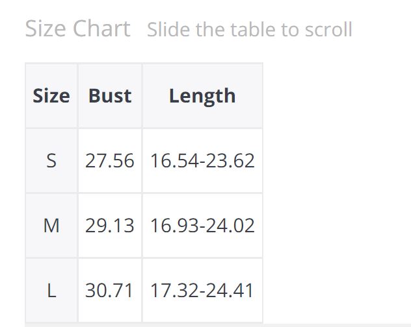This screenshot has height=327, width=411.
Task: Select the Bust column header
Action: tap(110, 96)
